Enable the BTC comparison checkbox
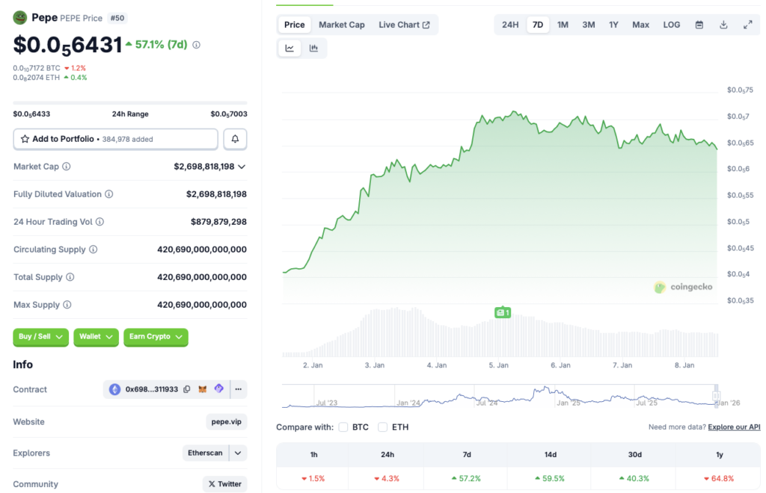The width and height of the screenshot is (766, 493). [x=343, y=428]
